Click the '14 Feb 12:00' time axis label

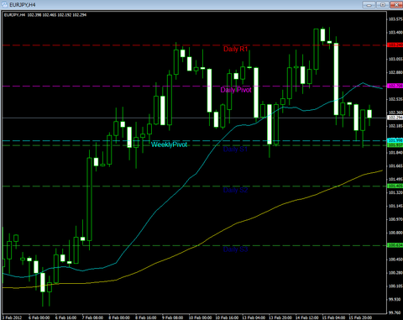pyautogui.click(x=307, y=317)
